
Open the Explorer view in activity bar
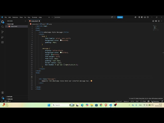3,22
